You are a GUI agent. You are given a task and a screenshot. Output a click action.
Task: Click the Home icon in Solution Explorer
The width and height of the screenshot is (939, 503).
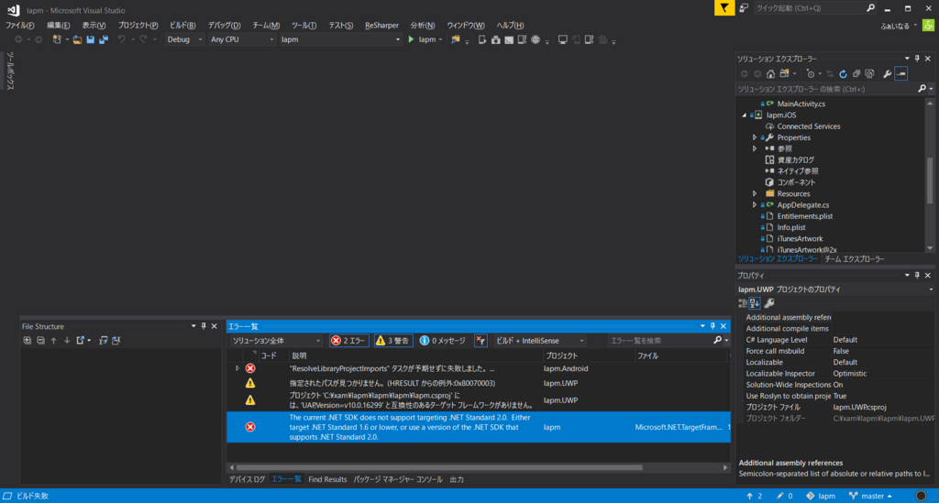[x=770, y=73]
